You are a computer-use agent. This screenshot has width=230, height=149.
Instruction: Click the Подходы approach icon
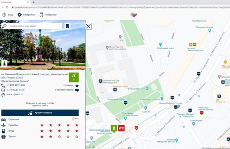pyautogui.click(x=4, y=125)
